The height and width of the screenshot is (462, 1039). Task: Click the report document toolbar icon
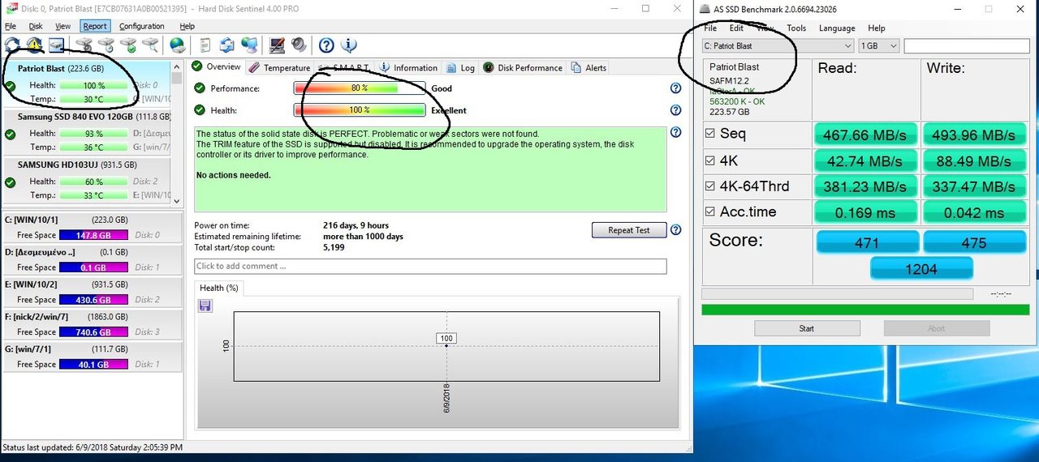coord(205,45)
